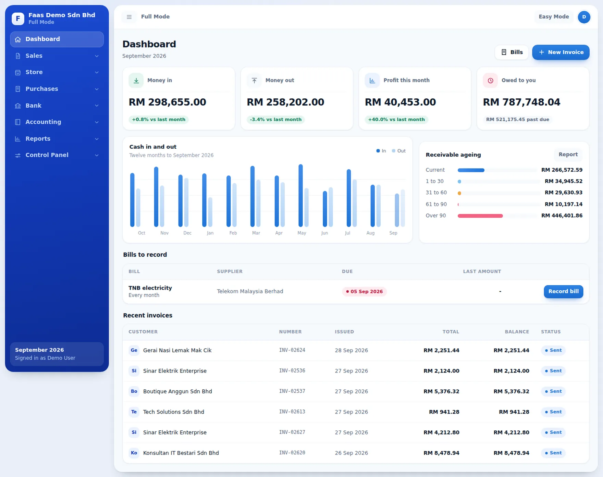Click the Bank building icon

tap(18, 106)
